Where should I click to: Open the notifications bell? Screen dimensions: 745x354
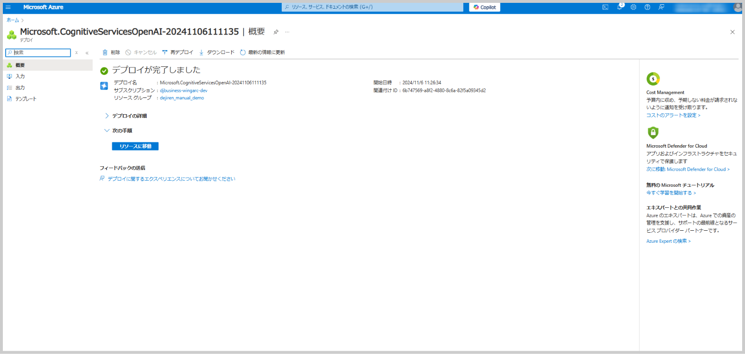(x=620, y=7)
